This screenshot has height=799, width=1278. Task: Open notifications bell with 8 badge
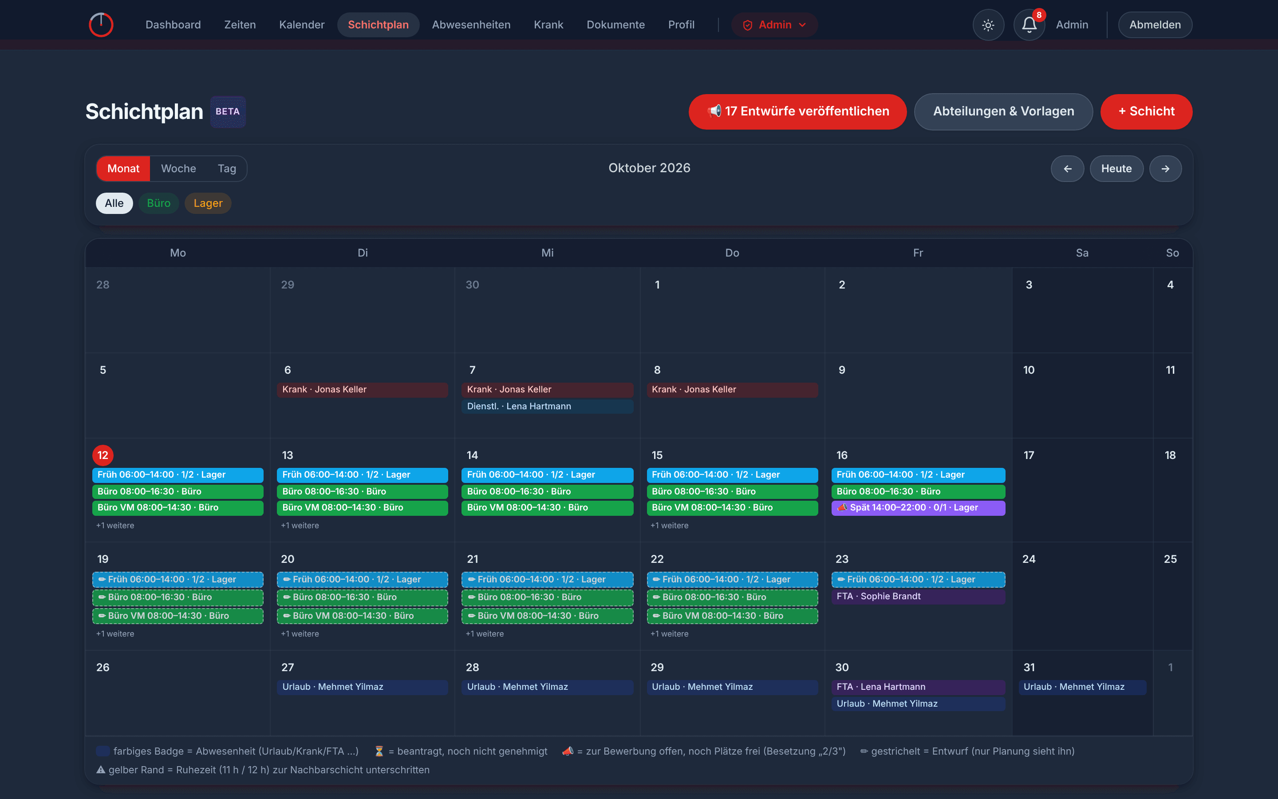1029,25
